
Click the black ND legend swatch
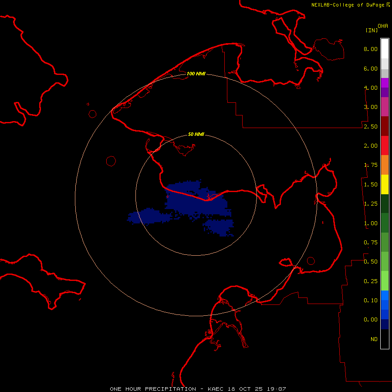(385, 339)
